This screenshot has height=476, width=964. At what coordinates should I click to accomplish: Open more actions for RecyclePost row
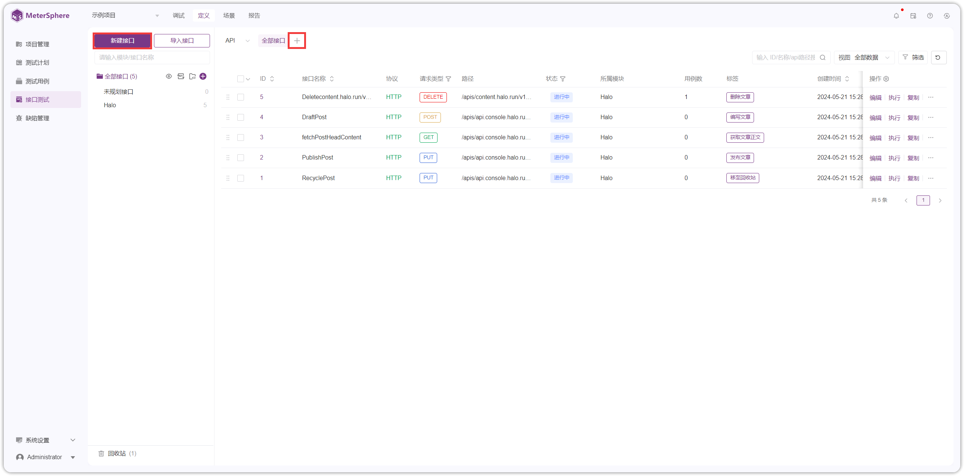[931, 178]
